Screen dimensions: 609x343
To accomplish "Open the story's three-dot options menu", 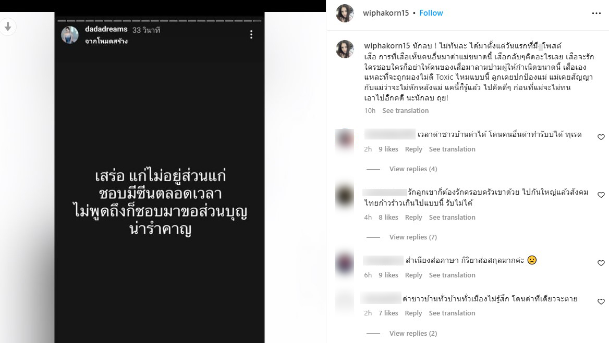I will [x=251, y=34].
